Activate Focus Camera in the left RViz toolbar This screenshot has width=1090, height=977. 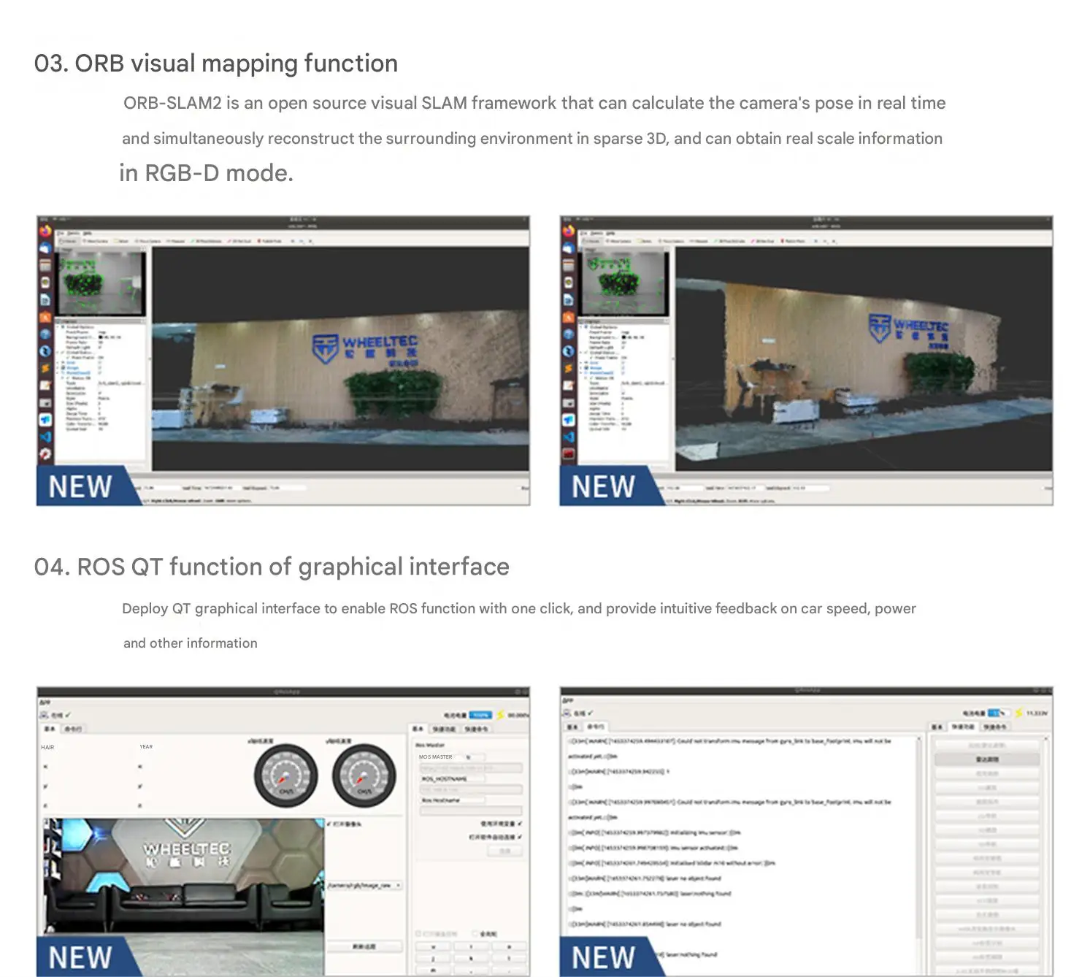pyautogui.click(x=148, y=240)
